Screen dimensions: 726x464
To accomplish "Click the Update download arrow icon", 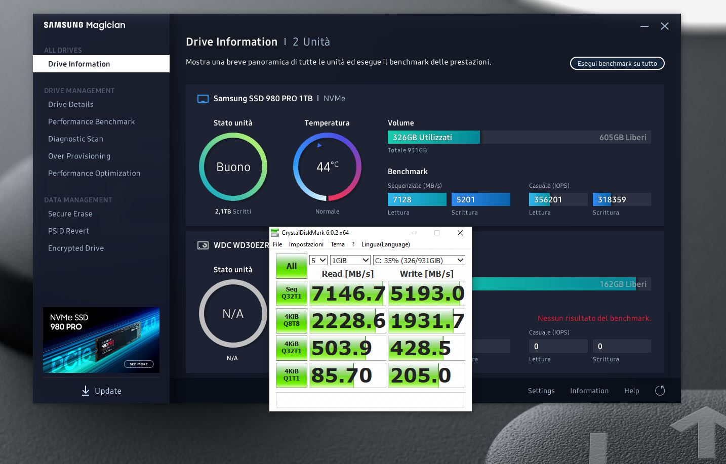I will [86, 391].
